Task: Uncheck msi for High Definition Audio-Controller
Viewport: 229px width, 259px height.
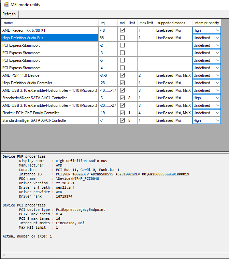Action: pos(122,83)
